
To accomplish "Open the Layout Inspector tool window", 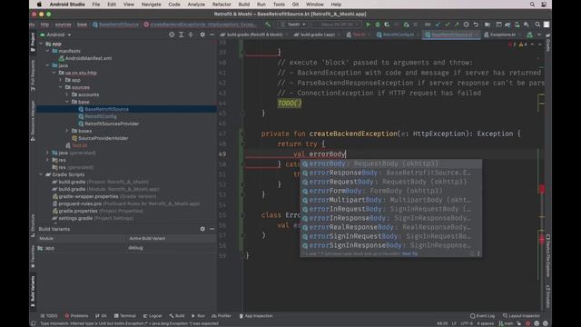I will (520, 316).
